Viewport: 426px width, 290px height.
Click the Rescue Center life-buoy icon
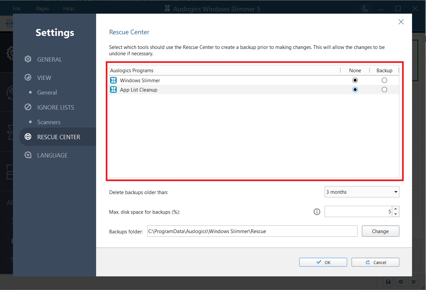28,137
